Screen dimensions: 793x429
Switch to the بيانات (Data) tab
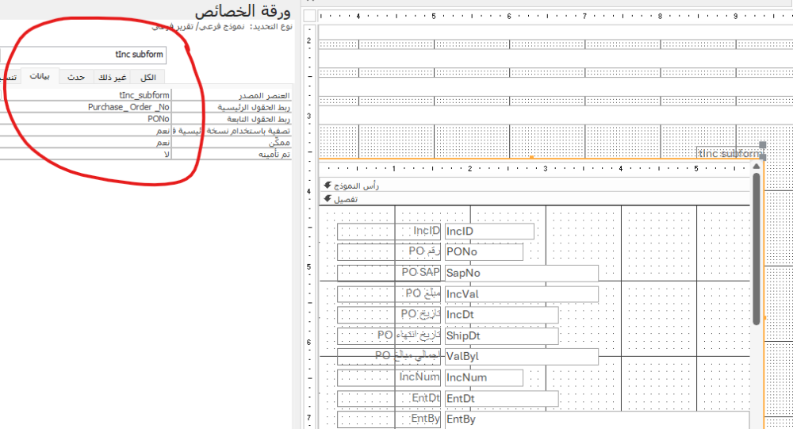point(40,76)
